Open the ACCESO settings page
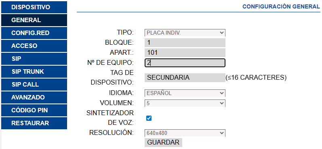 [x=34, y=46]
